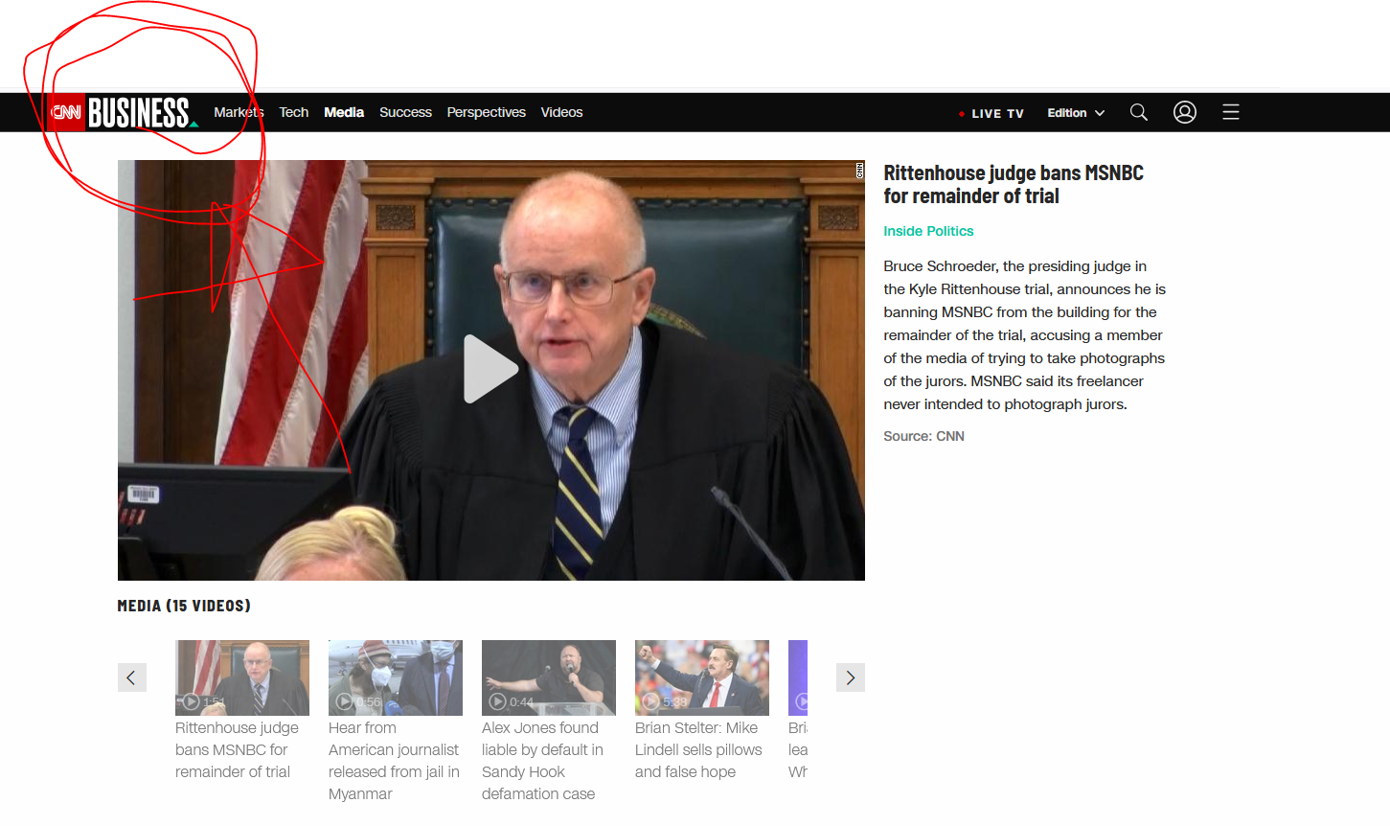This screenshot has height=826, width=1390.
Task: Click headline 'Rittenhouse judge bans MSNBC'
Action: pos(1014,184)
